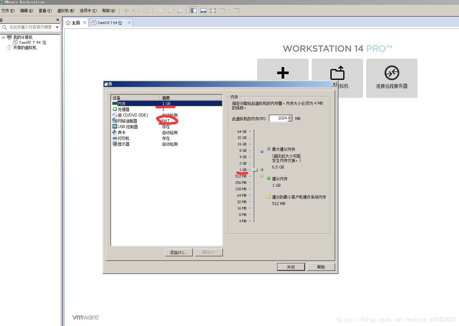Viewport: 459px width, 326px height.
Task: Click the 512 MB label on memory scale
Action: coord(241,176)
